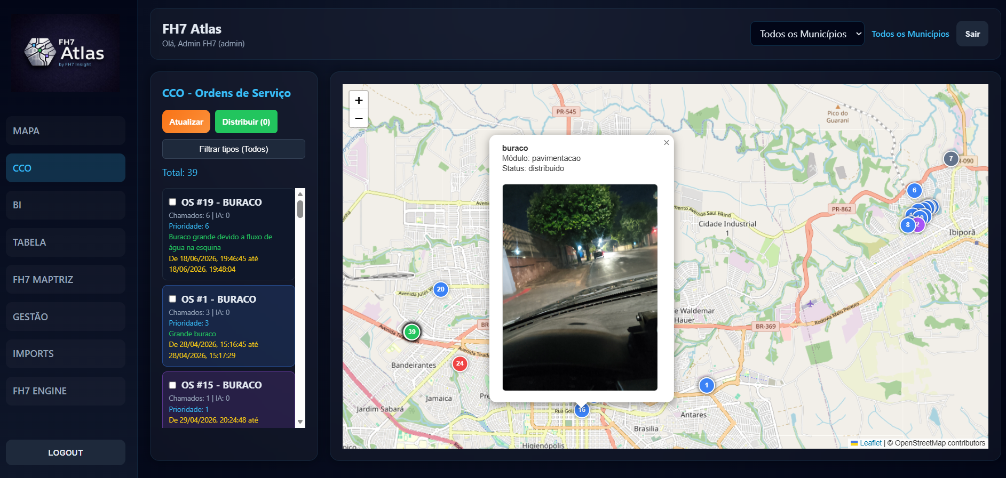Open the pothole photo in the popup
This screenshot has width=1006, height=478.
tap(580, 287)
